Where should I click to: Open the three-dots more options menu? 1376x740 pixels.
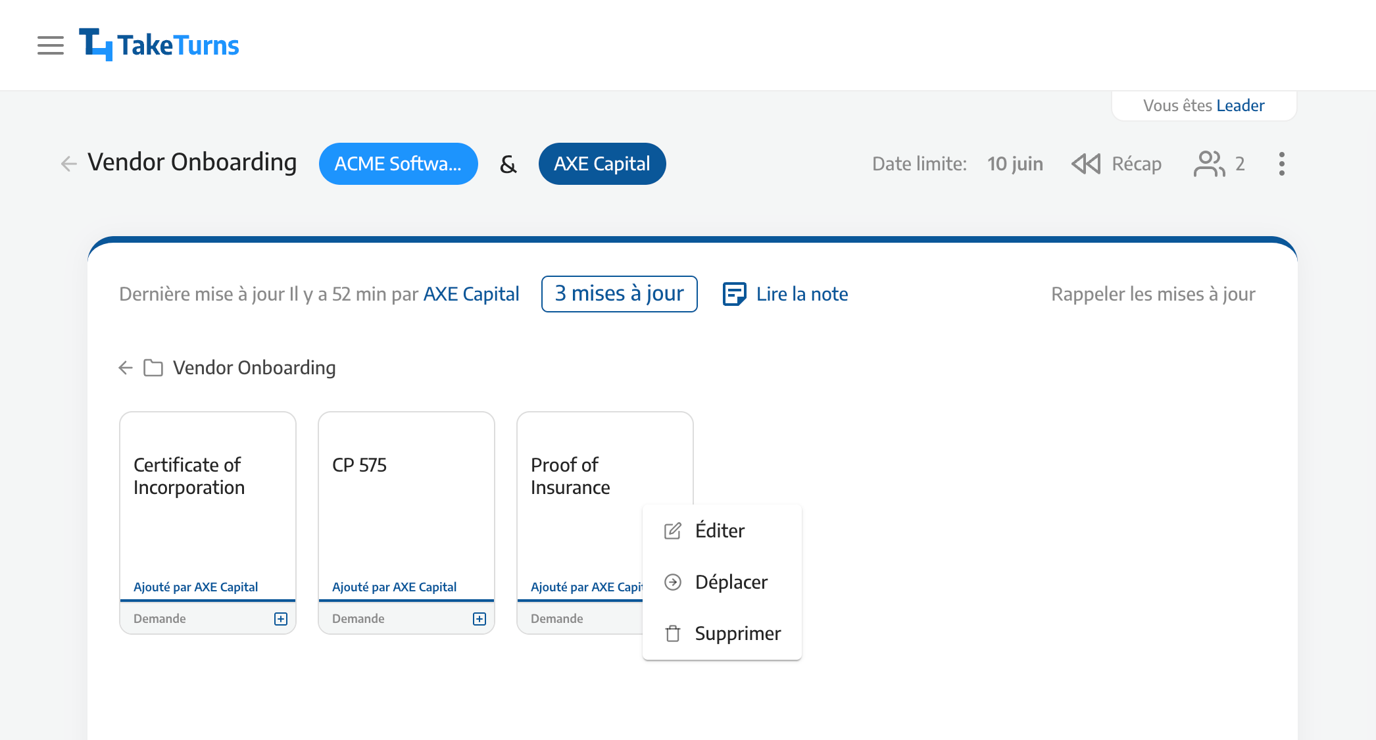(x=1281, y=164)
